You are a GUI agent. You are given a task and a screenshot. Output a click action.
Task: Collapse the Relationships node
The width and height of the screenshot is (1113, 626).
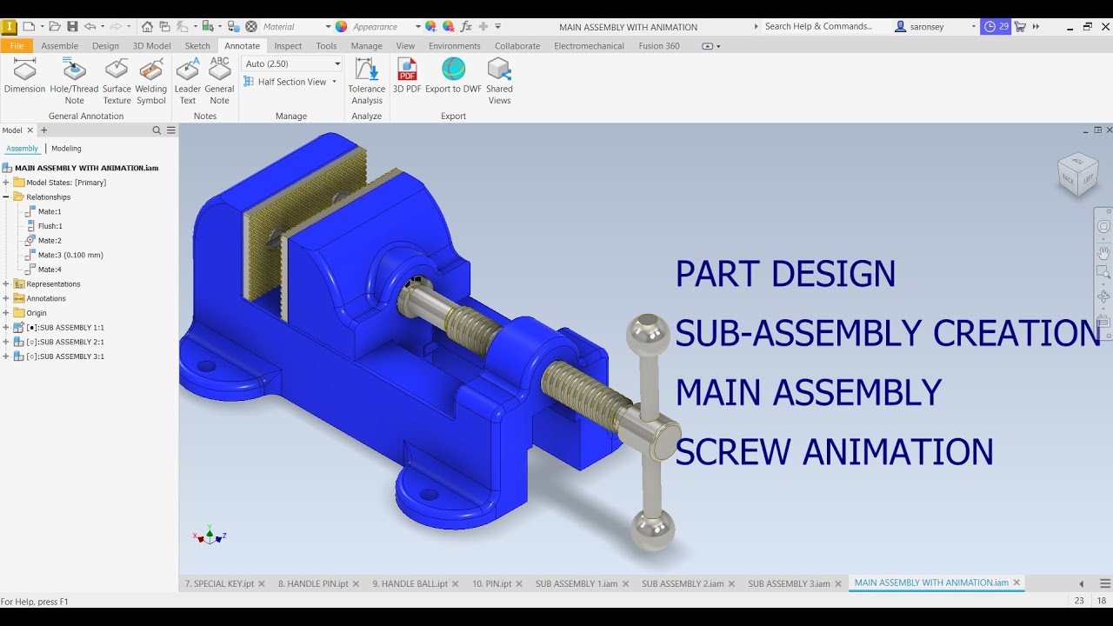tap(6, 197)
